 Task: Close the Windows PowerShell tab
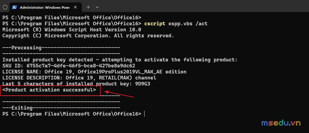(x=75, y=7)
